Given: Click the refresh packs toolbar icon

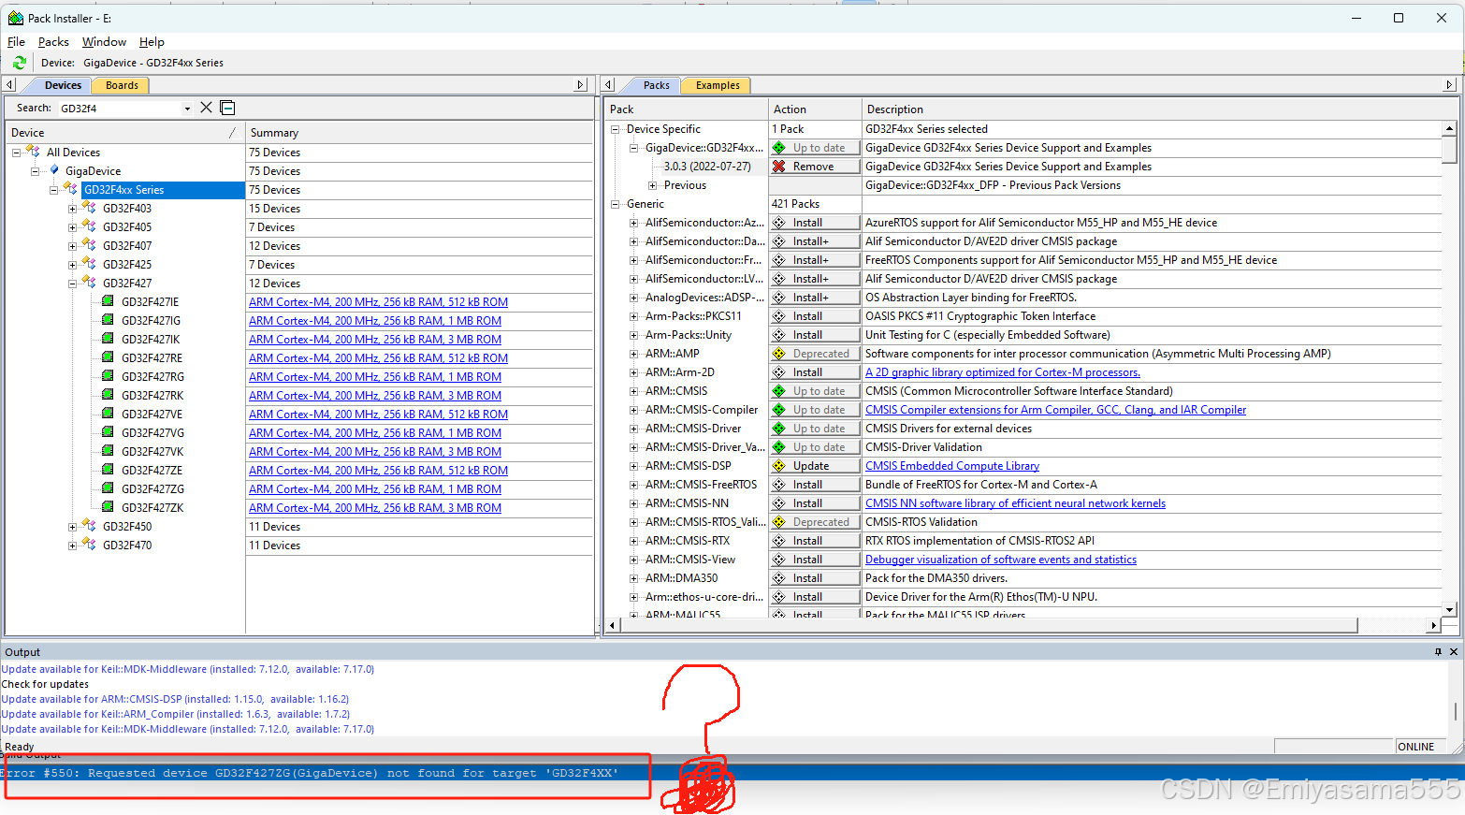Looking at the screenshot, I should [19, 63].
